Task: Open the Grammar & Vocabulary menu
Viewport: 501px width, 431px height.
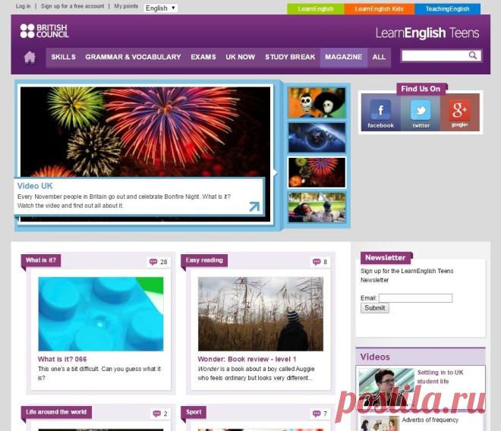Action: [x=133, y=57]
